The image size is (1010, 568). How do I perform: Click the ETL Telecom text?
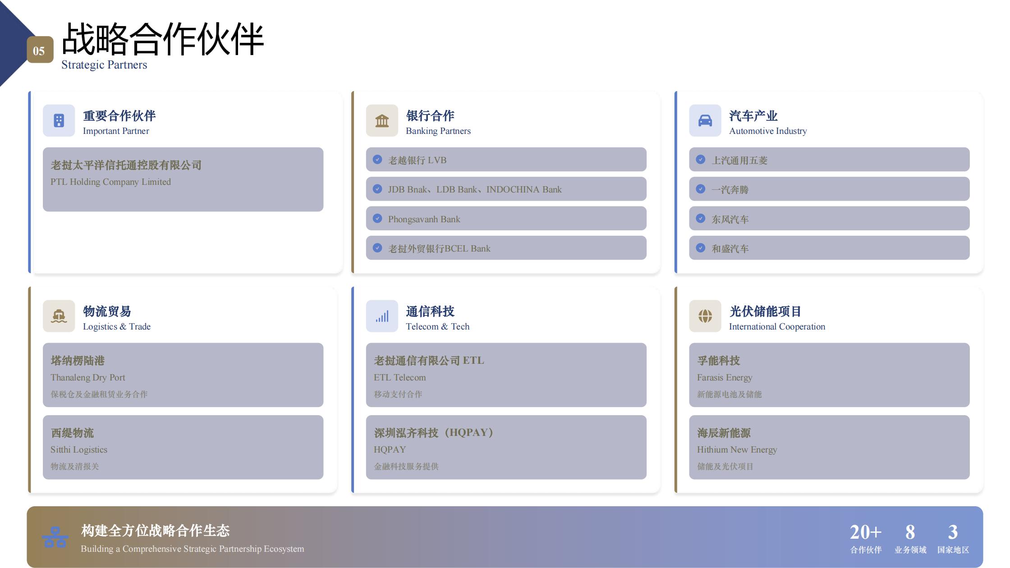tap(400, 378)
